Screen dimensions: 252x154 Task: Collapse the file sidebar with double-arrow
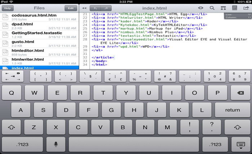[x=84, y=8]
